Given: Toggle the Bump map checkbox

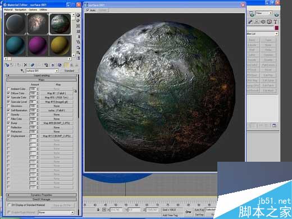Looking at the screenshot, I should 8,123.
